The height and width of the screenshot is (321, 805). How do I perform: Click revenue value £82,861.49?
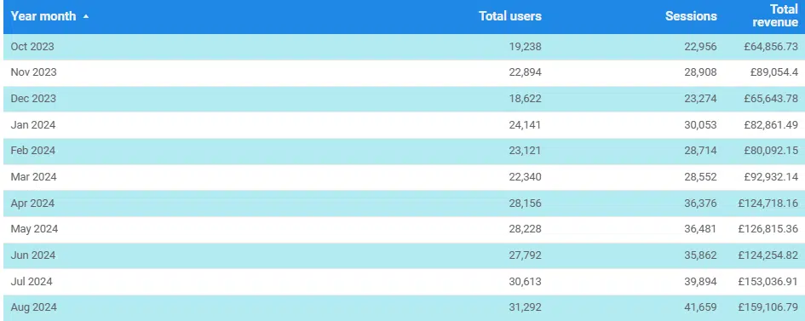click(771, 125)
